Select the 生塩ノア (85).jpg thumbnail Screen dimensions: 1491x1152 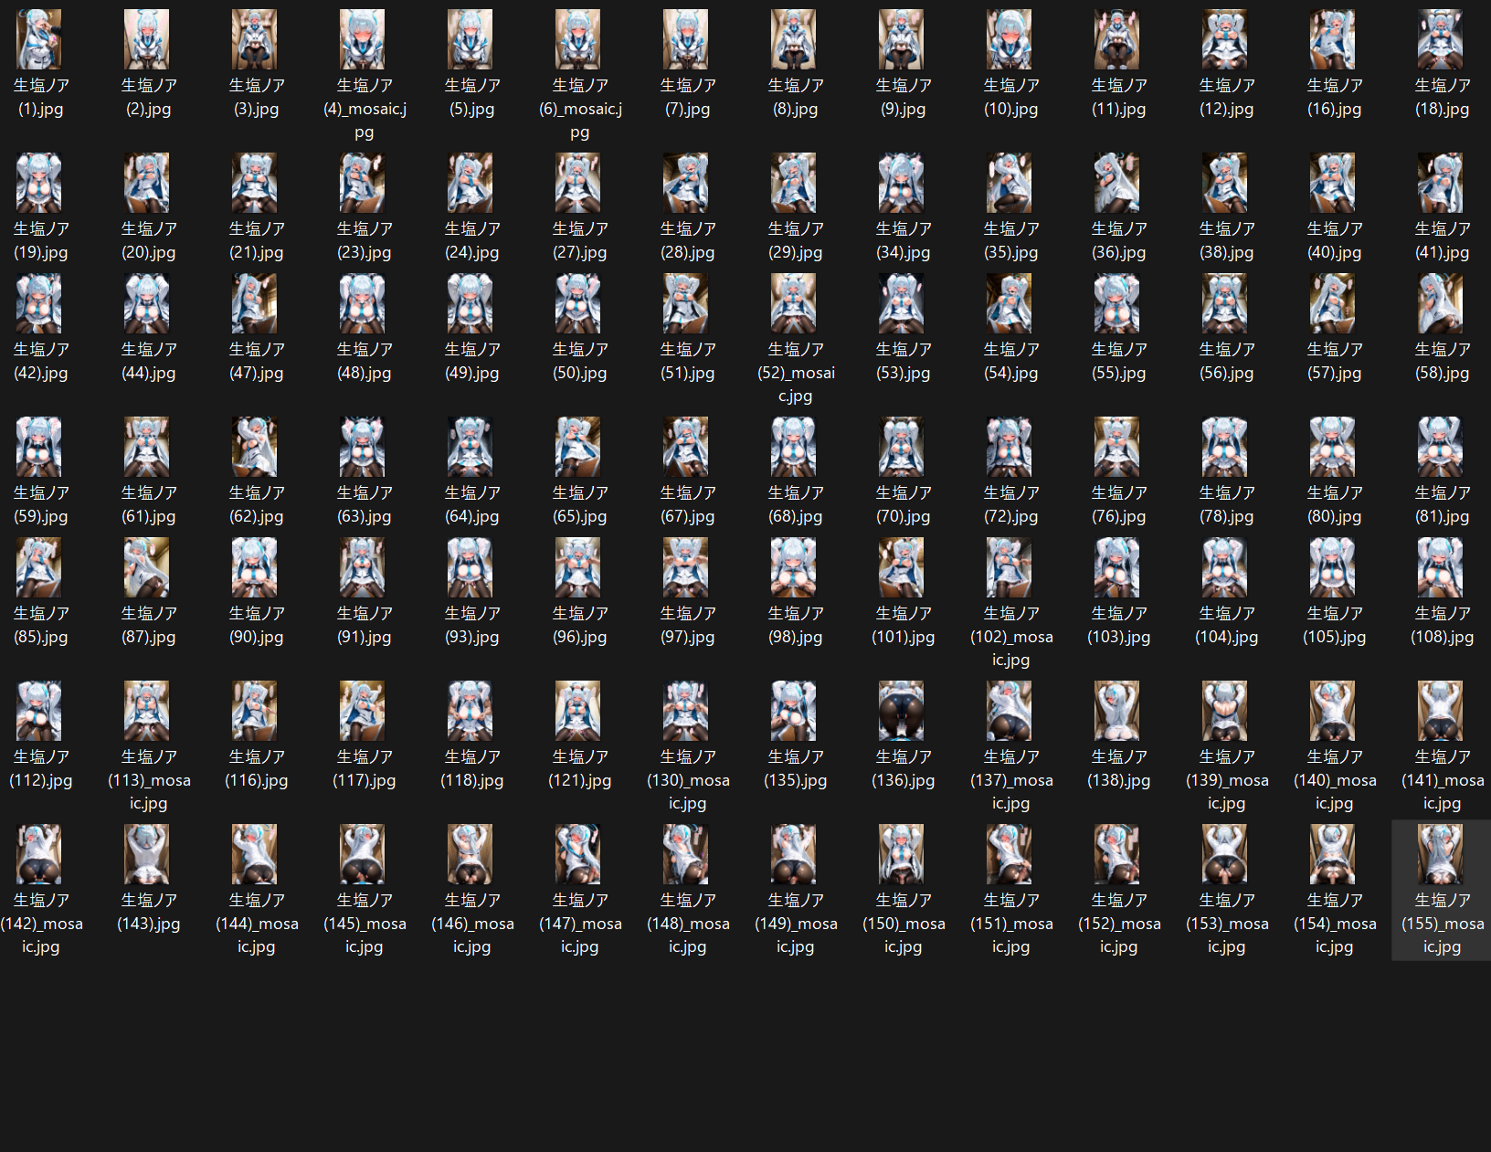point(40,567)
